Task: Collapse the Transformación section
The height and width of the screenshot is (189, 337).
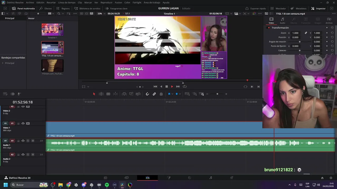Action: [280, 28]
